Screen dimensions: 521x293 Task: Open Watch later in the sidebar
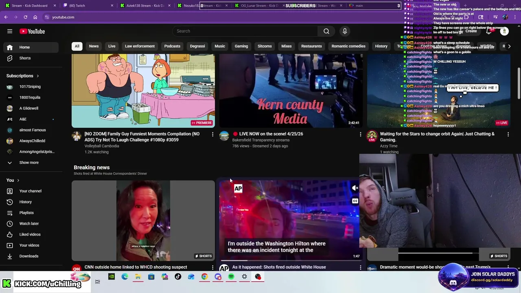pos(31,223)
